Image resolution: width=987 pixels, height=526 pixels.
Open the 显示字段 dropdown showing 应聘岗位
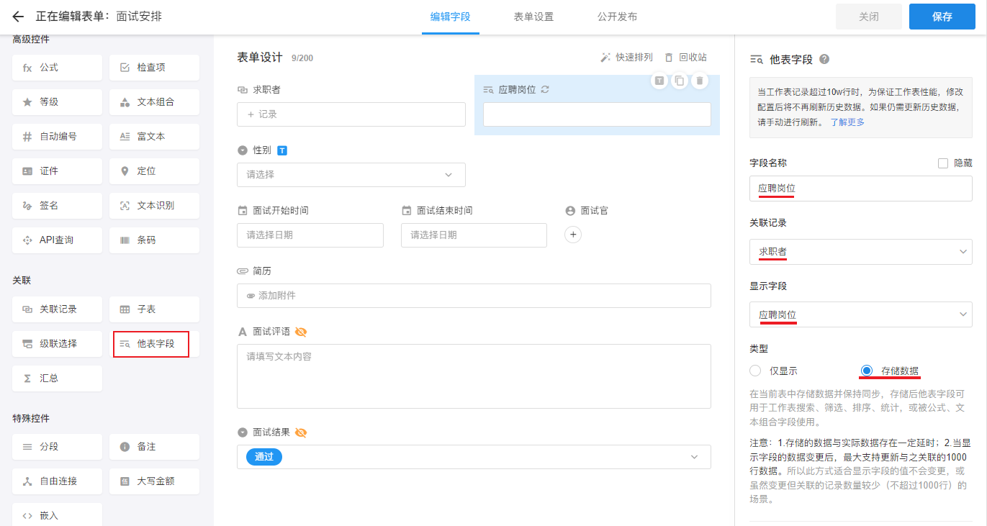[x=861, y=314]
